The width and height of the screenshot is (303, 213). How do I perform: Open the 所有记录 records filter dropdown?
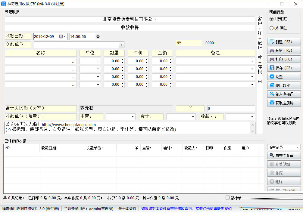coord(298,147)
